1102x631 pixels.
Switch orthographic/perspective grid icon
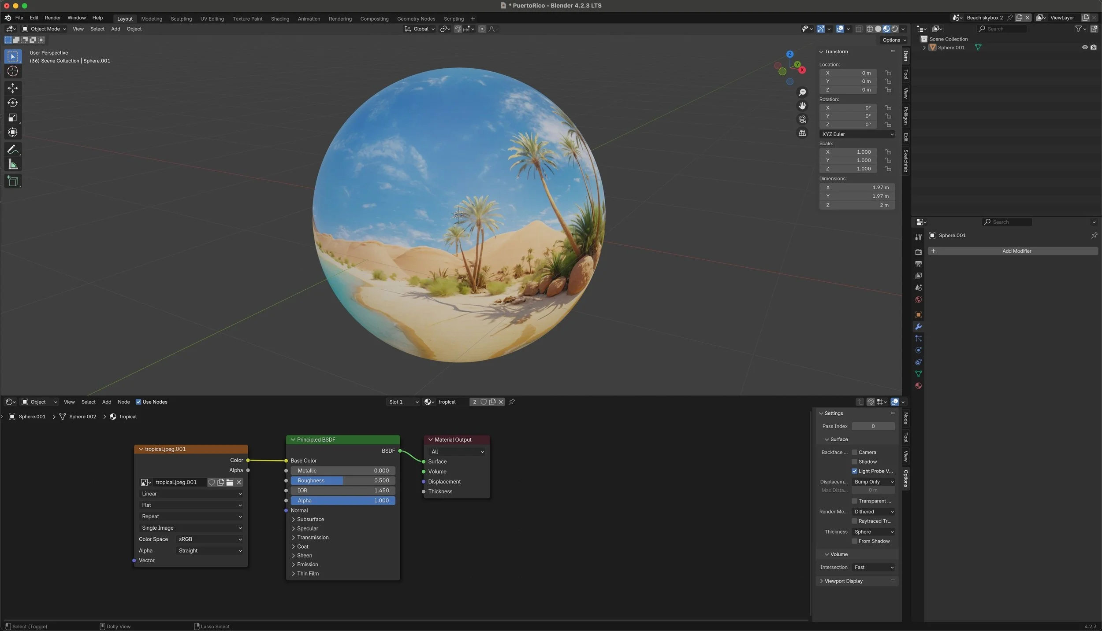802,133
